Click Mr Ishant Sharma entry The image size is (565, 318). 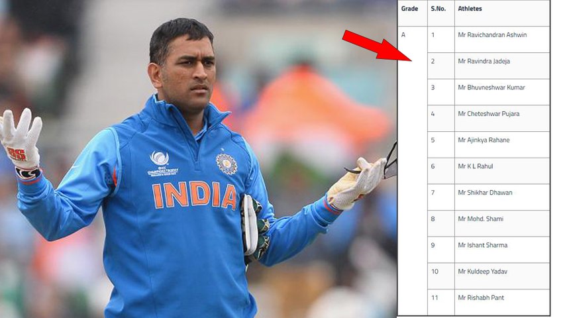pyautogui.click(x=482, y=245)
